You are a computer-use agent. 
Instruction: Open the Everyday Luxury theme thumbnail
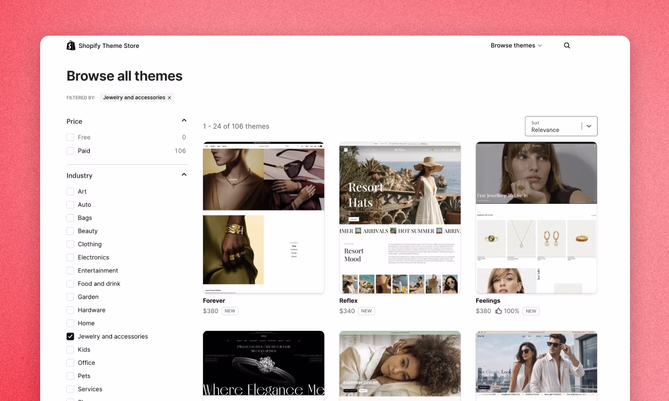tap(400, 366)
